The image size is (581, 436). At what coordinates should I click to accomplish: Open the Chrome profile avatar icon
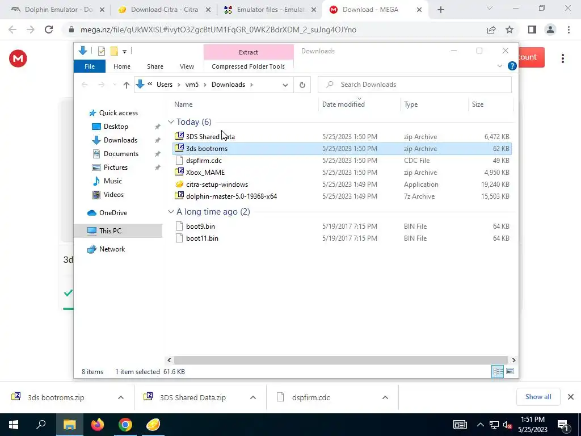tap(550, 30)
